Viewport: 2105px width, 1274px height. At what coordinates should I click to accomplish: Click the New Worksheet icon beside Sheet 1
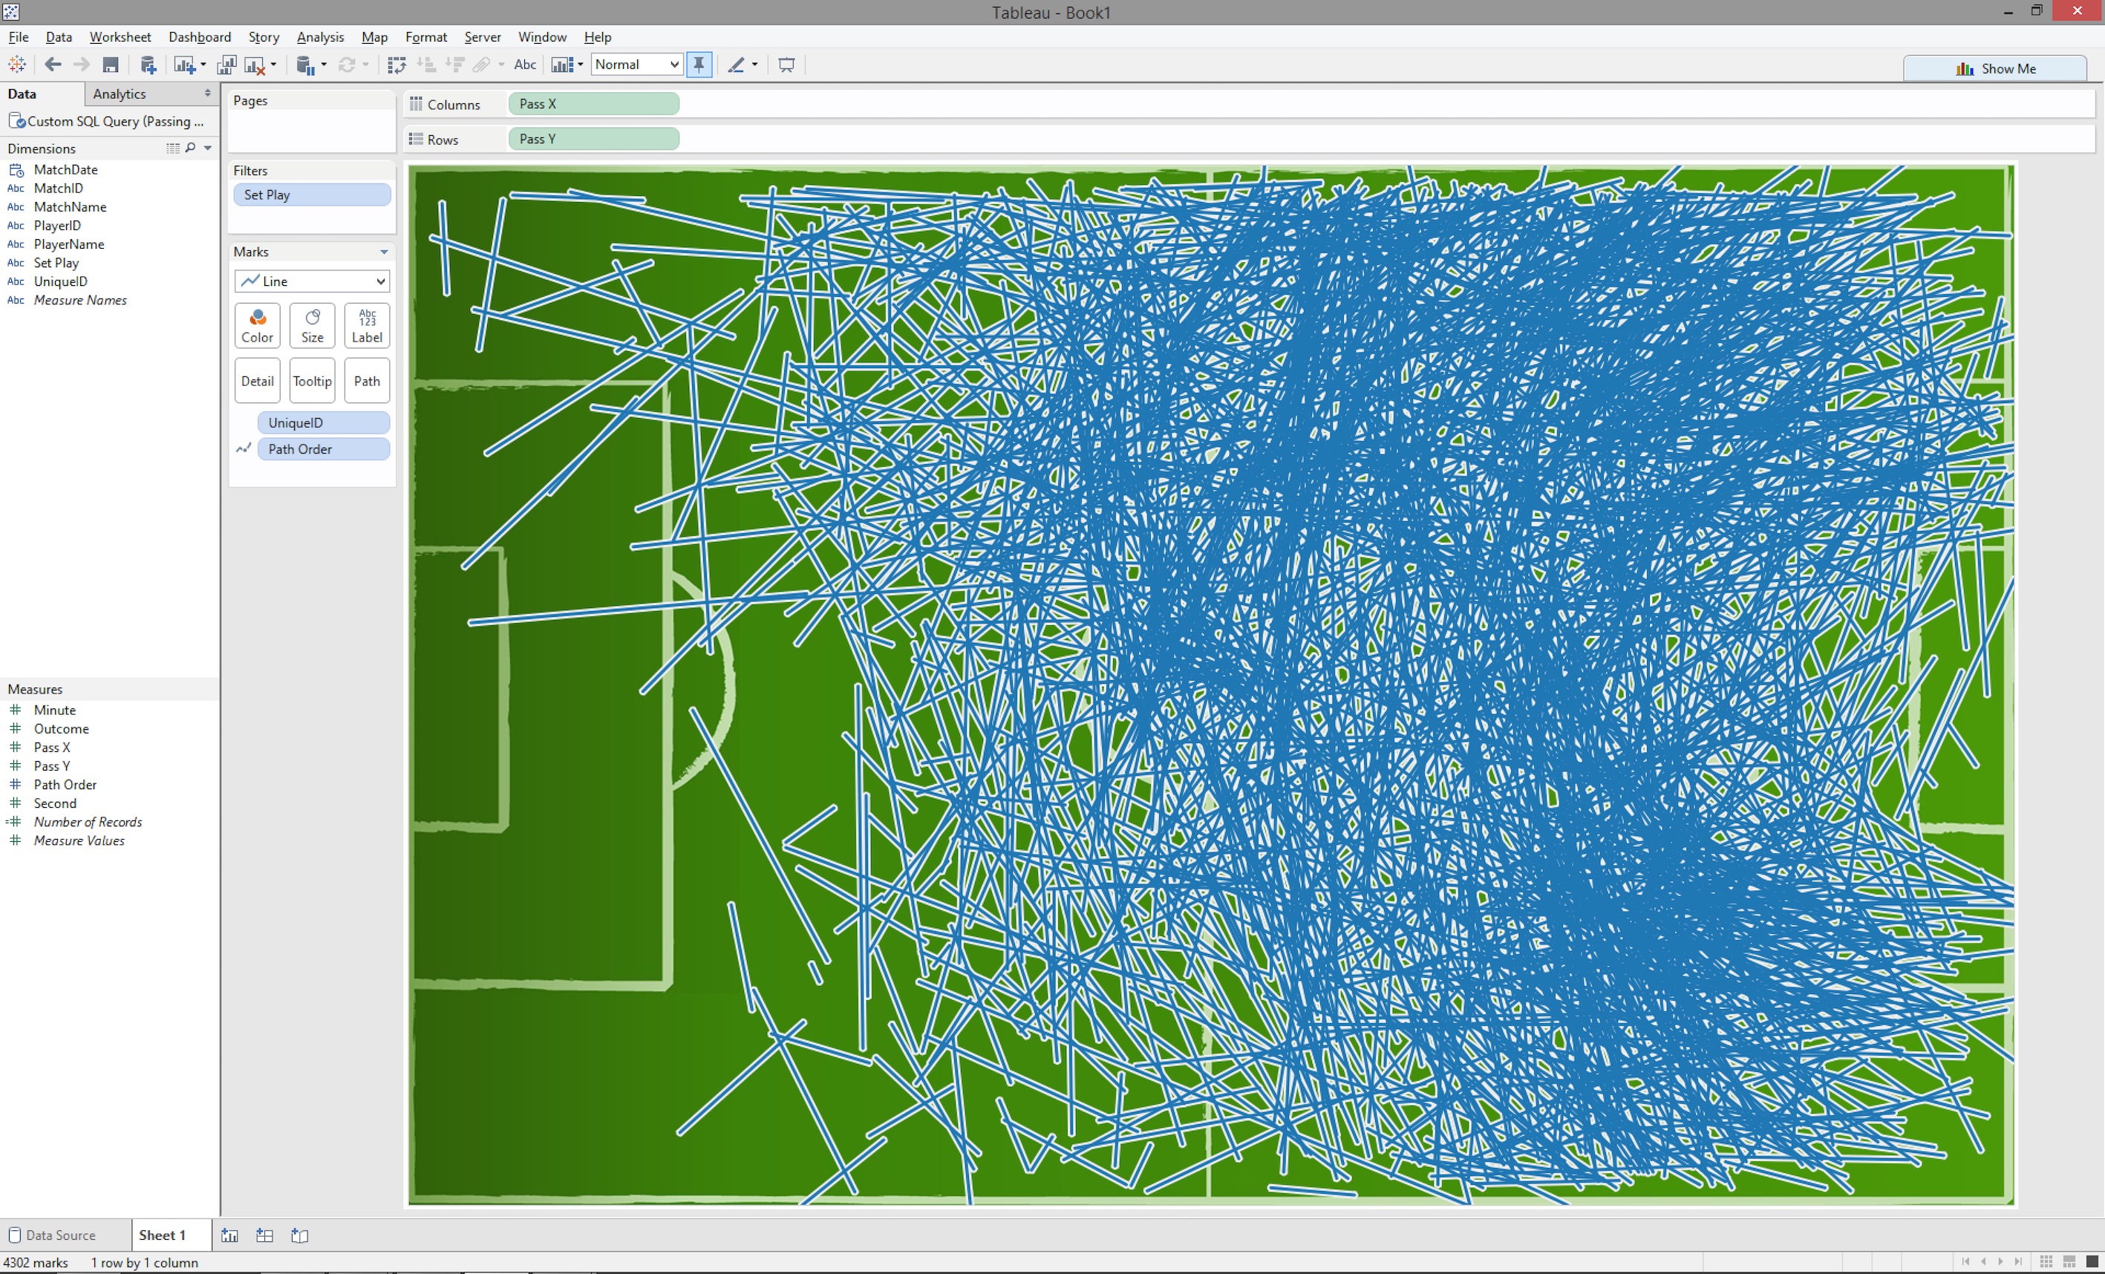click(230, 1235)
